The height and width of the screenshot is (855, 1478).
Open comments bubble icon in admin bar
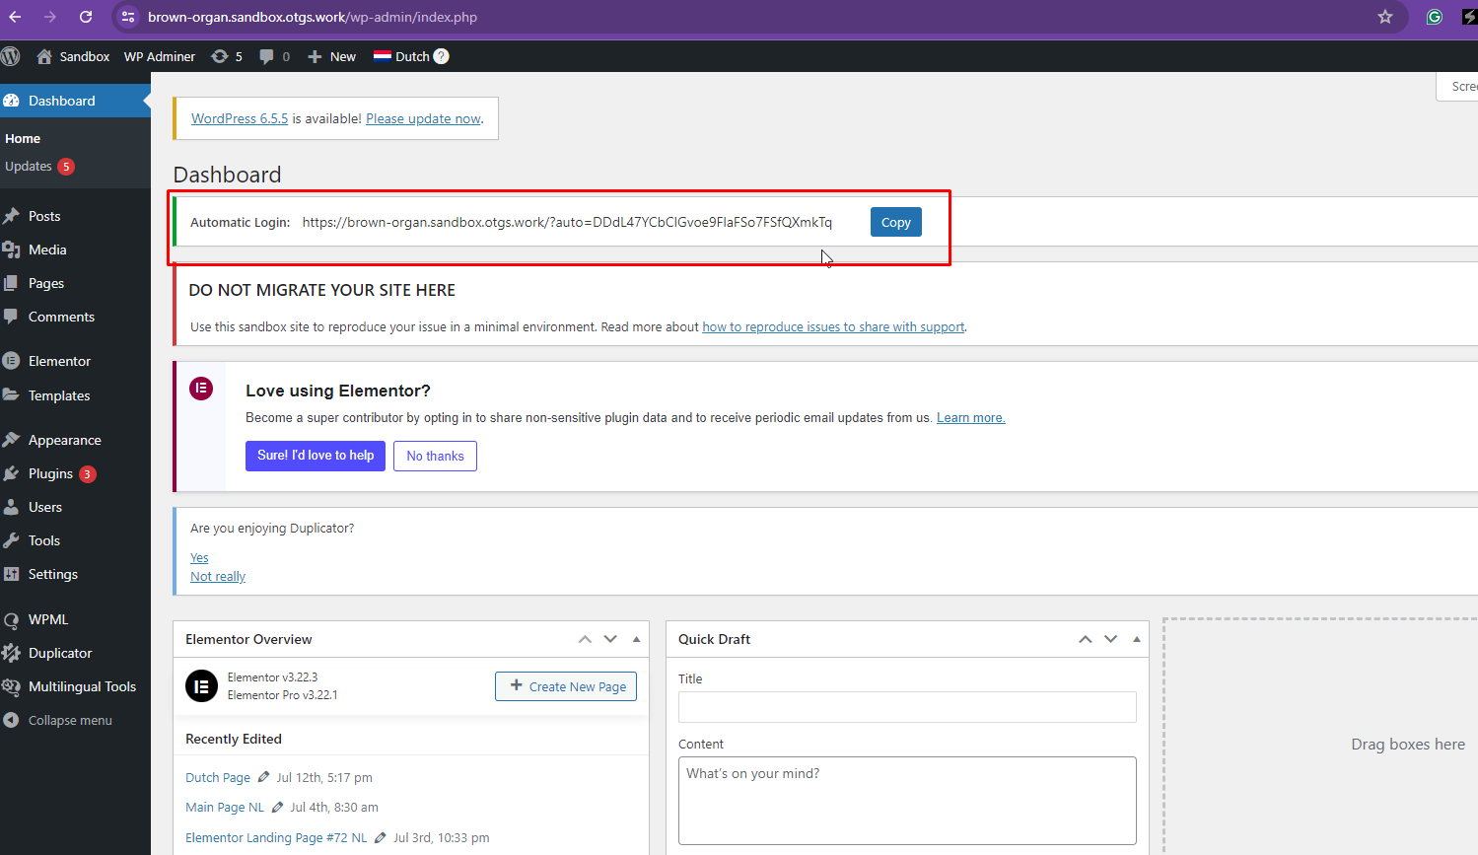click(266, 57)
